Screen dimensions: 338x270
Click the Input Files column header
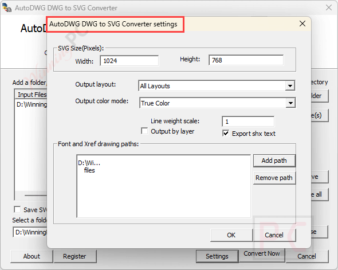32,95
